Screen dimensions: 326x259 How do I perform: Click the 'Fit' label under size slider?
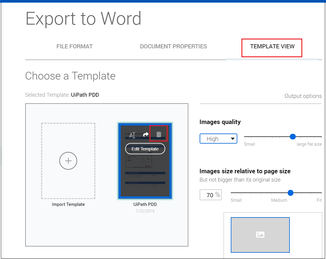[x=319, y=200]
